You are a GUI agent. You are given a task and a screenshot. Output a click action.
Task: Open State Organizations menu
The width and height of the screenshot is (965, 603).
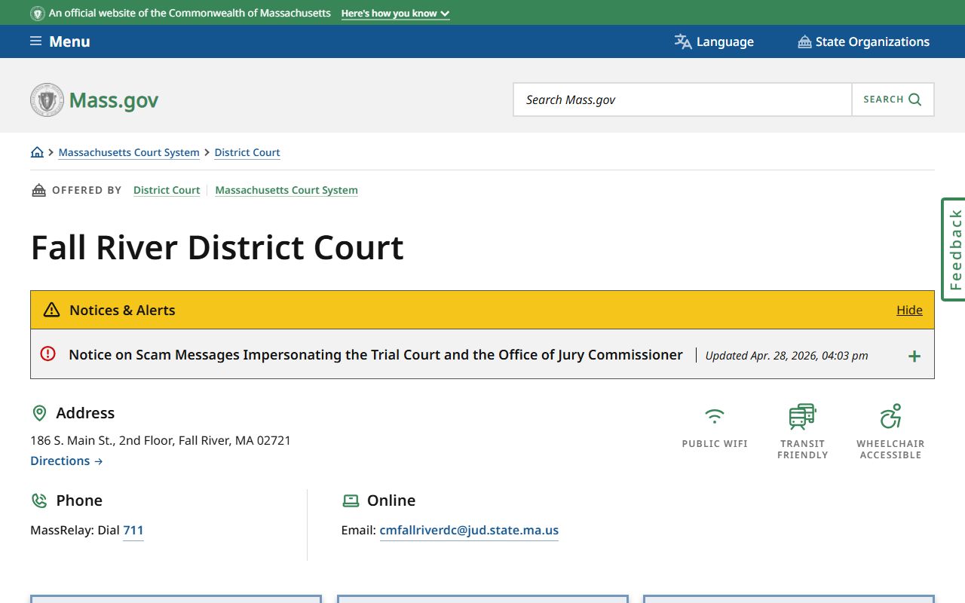click(864, 41)
